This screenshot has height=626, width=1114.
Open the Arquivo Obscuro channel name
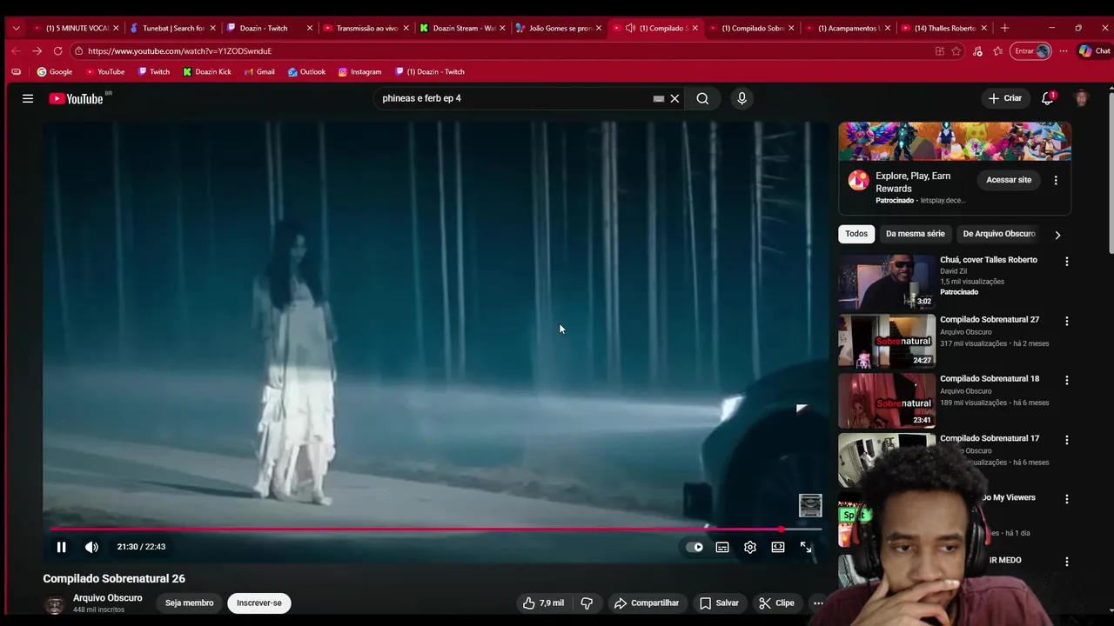[x=108, y=598]
